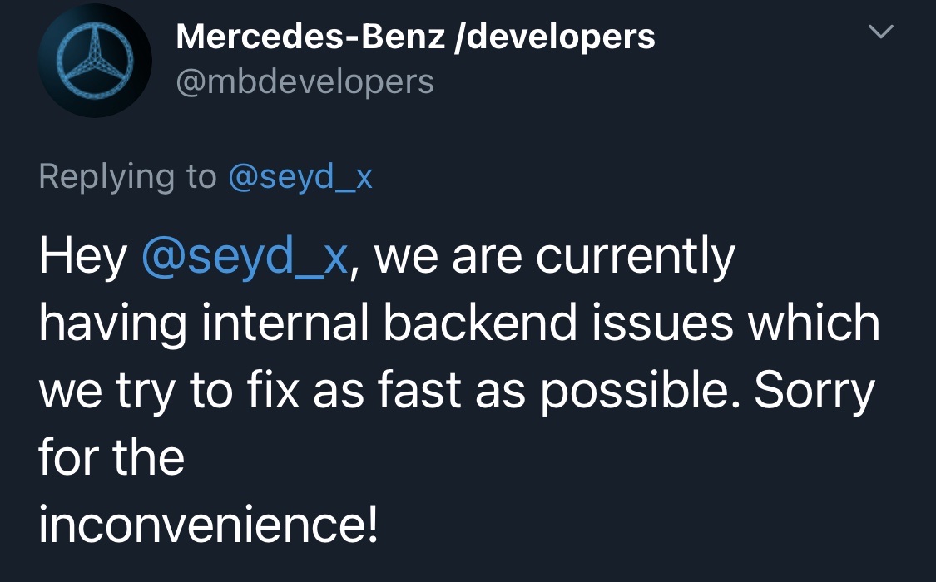Click the @mbdevelopers handle
Screen dimensions: 936x582
305,81
